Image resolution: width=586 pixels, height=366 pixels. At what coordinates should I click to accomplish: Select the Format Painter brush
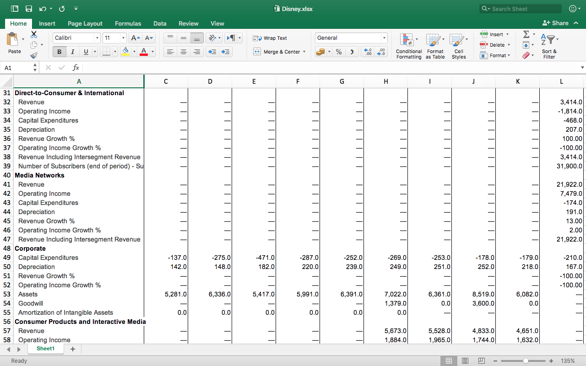34,55
